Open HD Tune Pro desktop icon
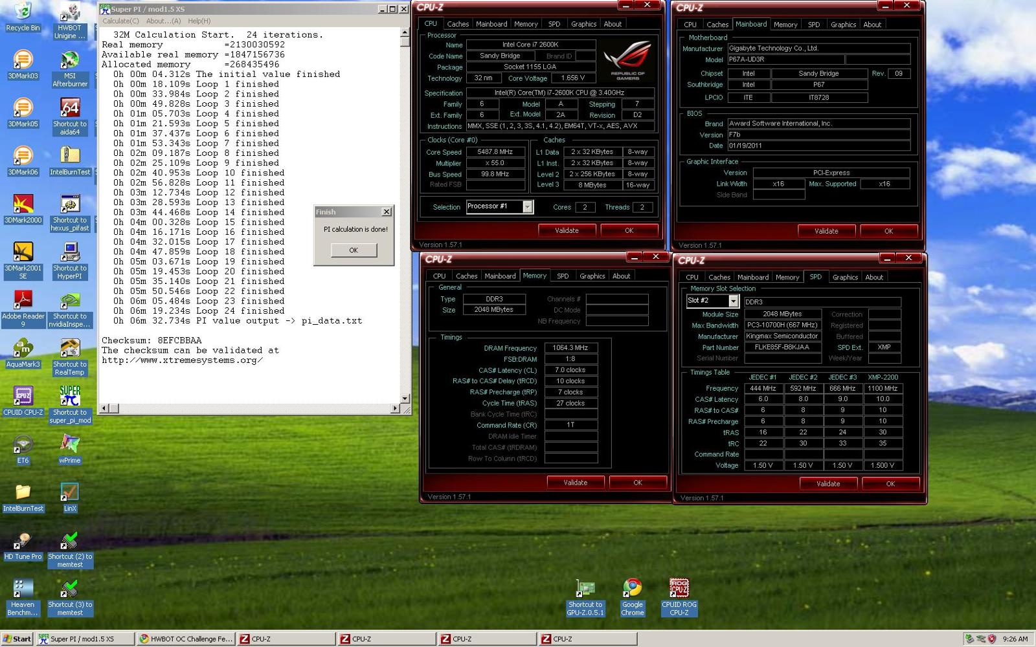 click(x=23, y=545)
